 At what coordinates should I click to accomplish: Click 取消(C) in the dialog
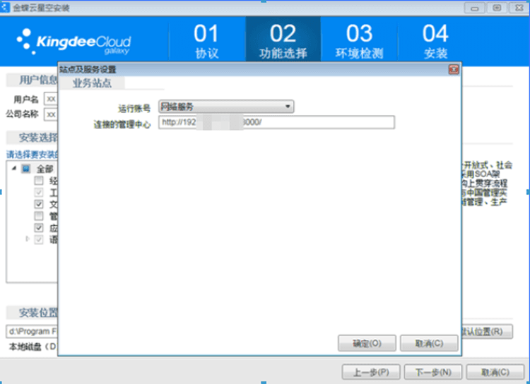pos(429,344)
